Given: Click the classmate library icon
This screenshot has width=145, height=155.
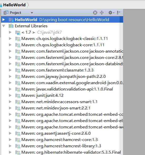Looking at the screenshot, I should pyautogui.click(x=18, y=71).
